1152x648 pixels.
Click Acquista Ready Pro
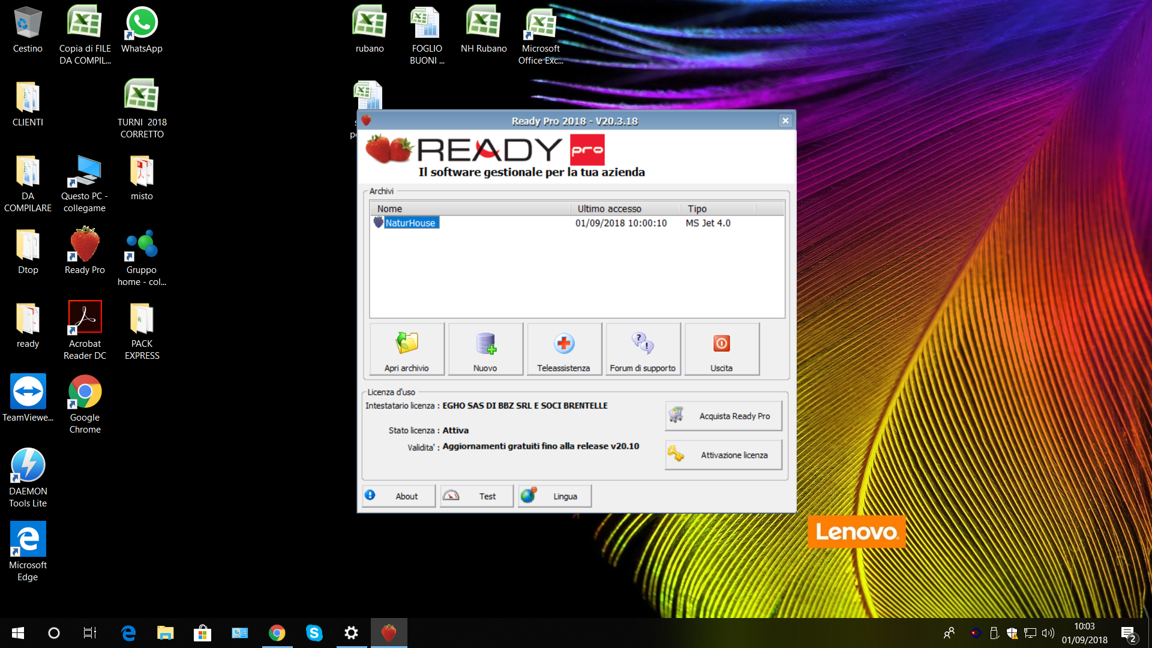(x=723, y=416)
